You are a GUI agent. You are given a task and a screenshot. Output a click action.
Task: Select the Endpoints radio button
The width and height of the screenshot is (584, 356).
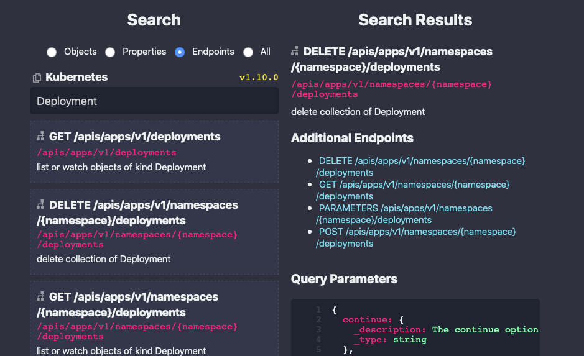(180, 52)
